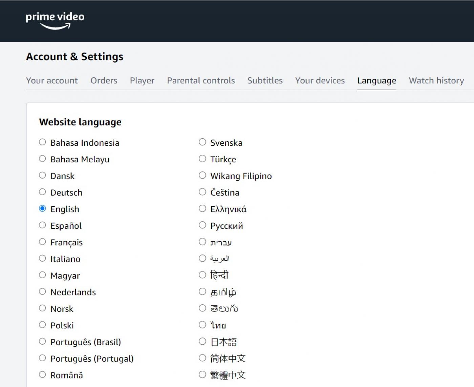This screenshot has width=474, height=387.
Task: Choose Español from the language list
Action: pos(42,225)
